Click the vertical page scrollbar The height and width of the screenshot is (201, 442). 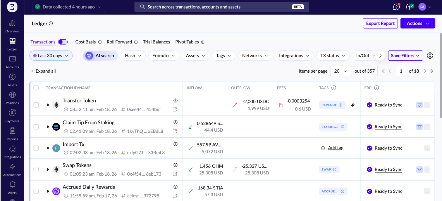441,76
